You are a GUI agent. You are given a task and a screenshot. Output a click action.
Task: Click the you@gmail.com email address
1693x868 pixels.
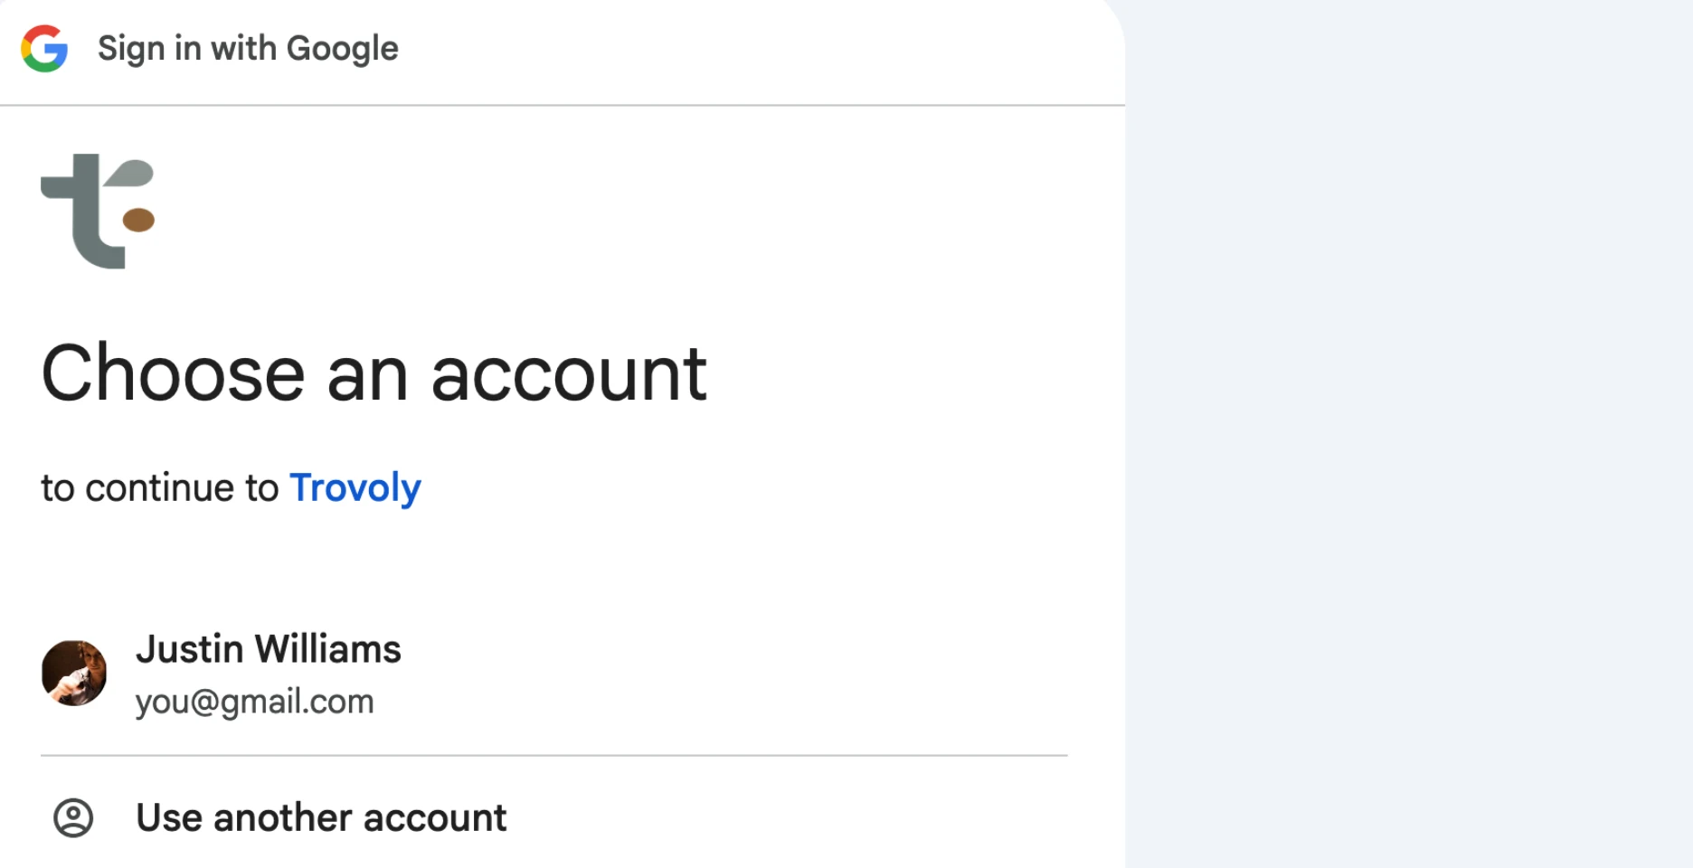pyautogui.click(x=254, y=702)
